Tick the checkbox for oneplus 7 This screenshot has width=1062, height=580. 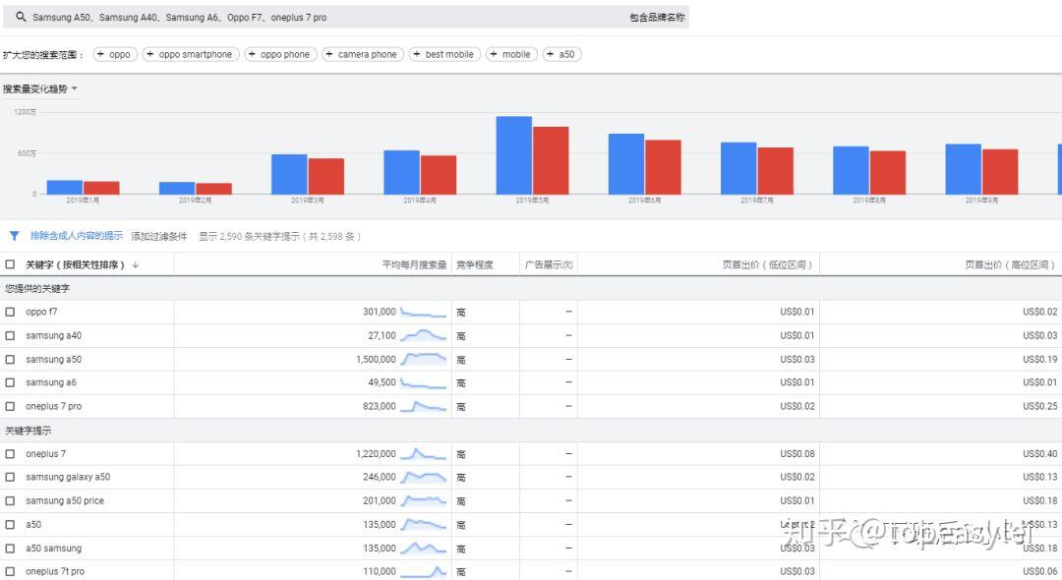[10, 453]
